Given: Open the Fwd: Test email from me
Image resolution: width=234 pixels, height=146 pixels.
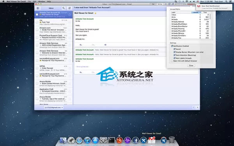Looking at the screenshot, I should coord(53,22).
